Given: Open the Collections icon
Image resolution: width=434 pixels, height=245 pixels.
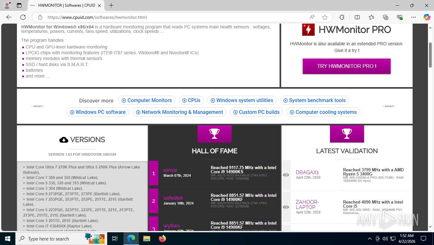Looking at the screenshot, I should pos(385,17).
